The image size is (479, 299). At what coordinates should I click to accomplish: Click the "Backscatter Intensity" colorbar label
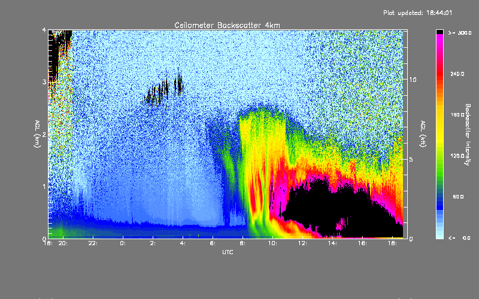[x=469, y=134]
